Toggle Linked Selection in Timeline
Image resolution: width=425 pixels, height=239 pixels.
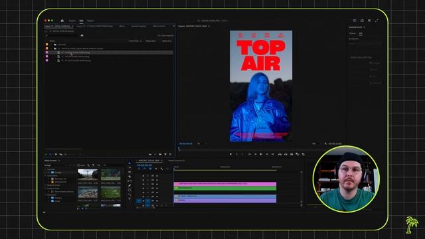point(150,169)
